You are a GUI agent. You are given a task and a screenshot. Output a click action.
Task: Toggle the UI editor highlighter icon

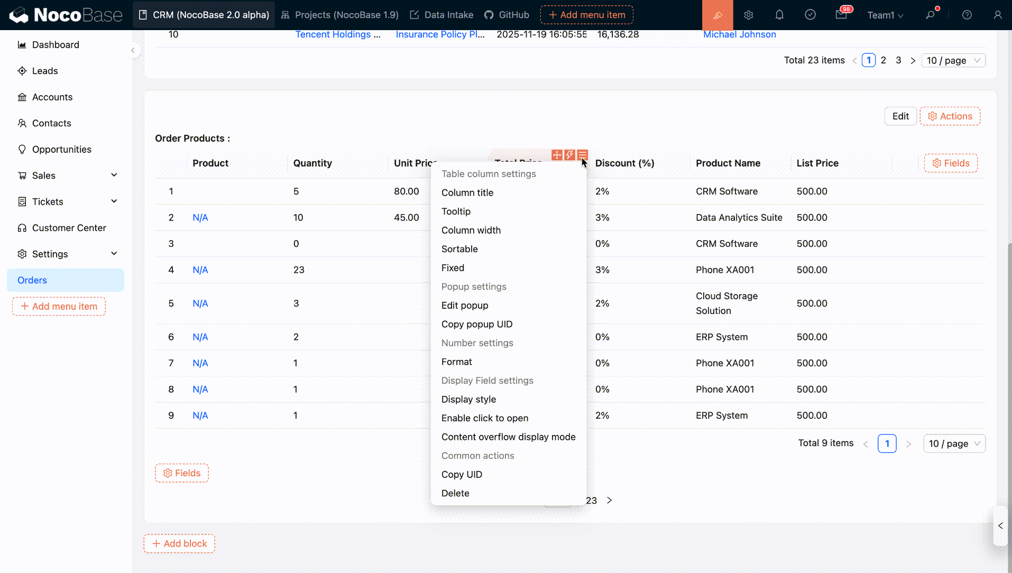tap(717, 15)
